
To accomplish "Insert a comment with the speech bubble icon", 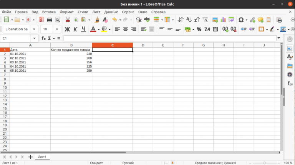I will pyautogui.click(x=260, y=20).
